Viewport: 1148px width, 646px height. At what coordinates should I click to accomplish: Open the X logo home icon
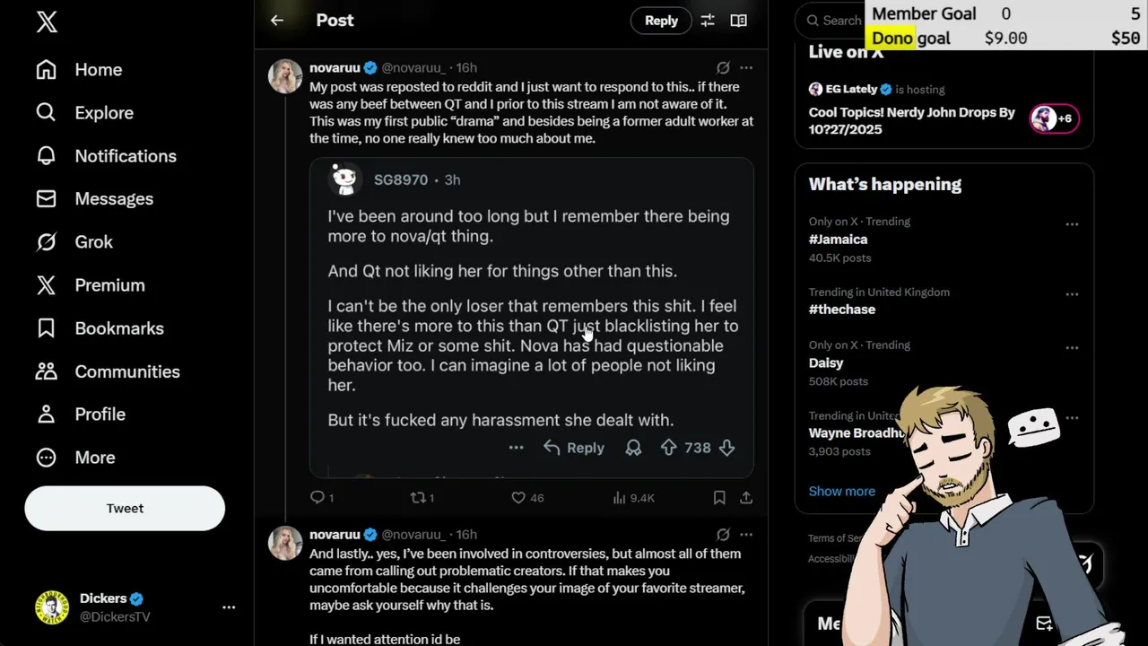click(x=47, y=22)
